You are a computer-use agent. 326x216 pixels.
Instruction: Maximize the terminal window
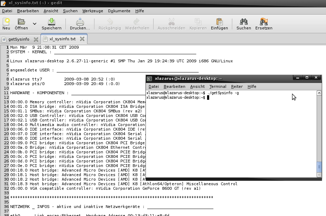pyautogui.click(x=307, y=77)
